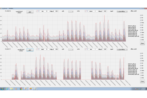
Task: Toggle Q3 checkbox for the top chart
Action: 141,30
